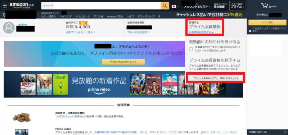Click the Prime Musicをチェック button
The width and height of the screenshot is (288, 135).
pyautogui.click(x=123, y=62)
